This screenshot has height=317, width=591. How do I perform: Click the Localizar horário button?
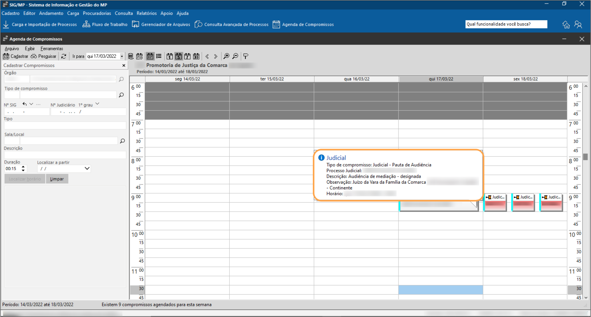tap(25, 179)
